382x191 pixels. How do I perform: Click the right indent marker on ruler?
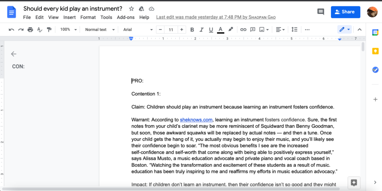pyautogui.click(x=339, y=39)
